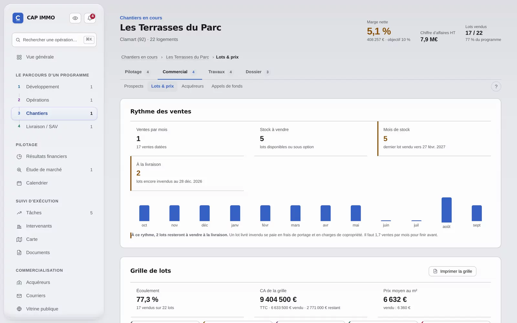Open the Lots & prix sub-tab
The width and height of the screenshot is (517, 323).
click(x=163, y=86)
